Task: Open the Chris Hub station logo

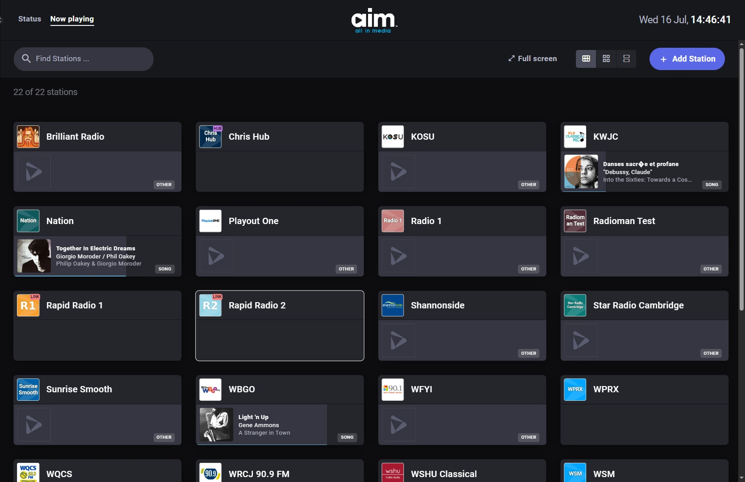Action: (x=211, y=137)
